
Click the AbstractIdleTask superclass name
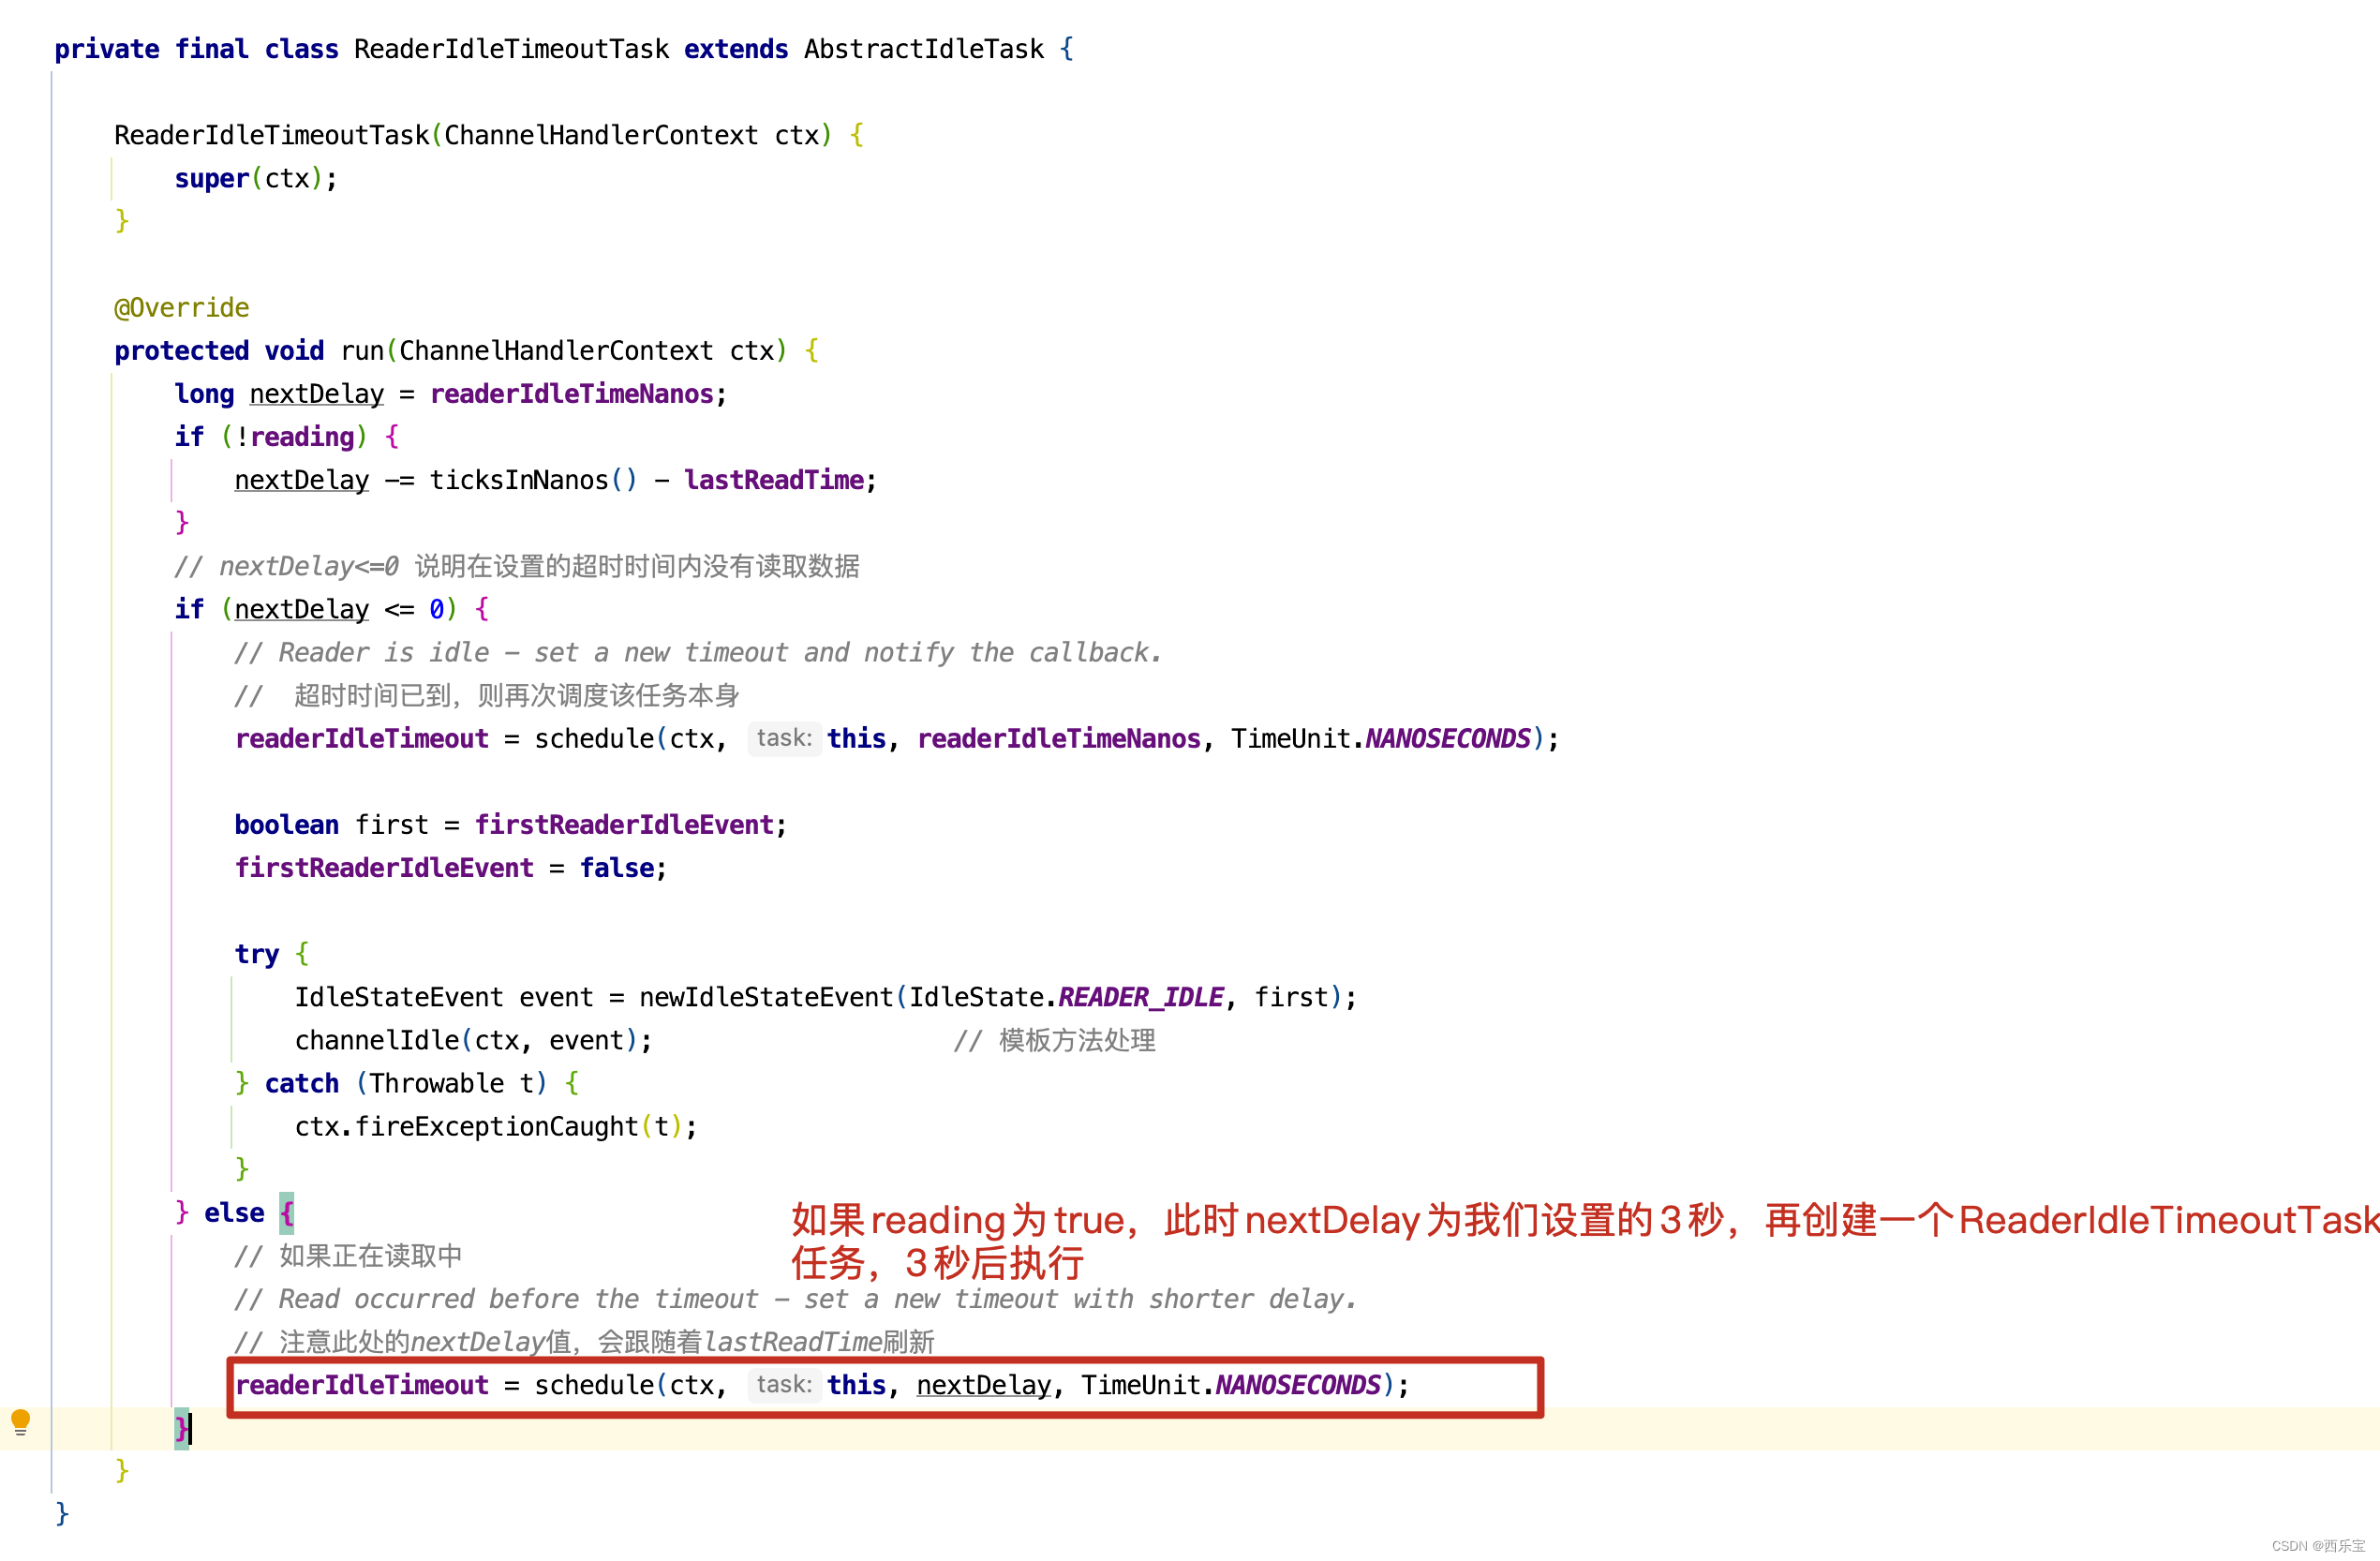pyautogui.click(x=923, y=49)
